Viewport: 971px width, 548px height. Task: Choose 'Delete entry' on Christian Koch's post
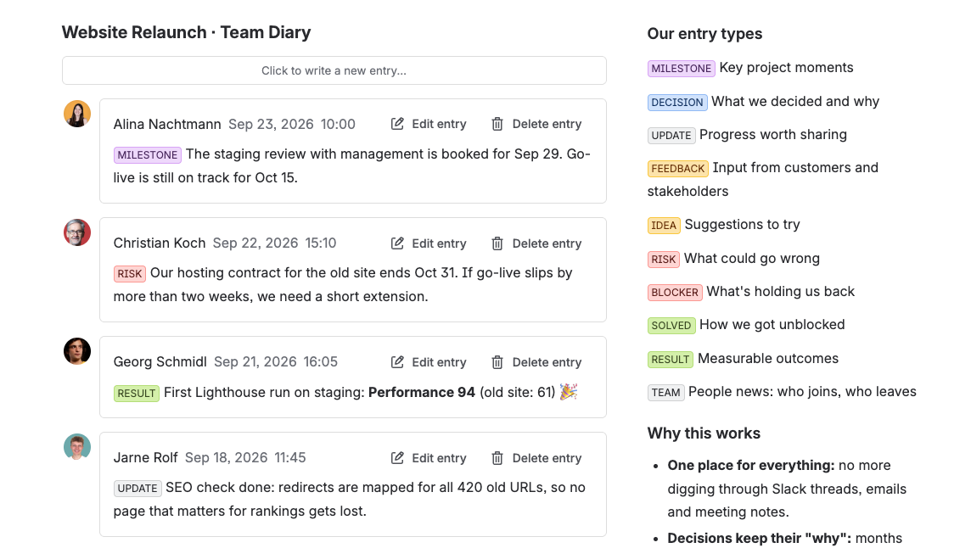click(536, 243)
